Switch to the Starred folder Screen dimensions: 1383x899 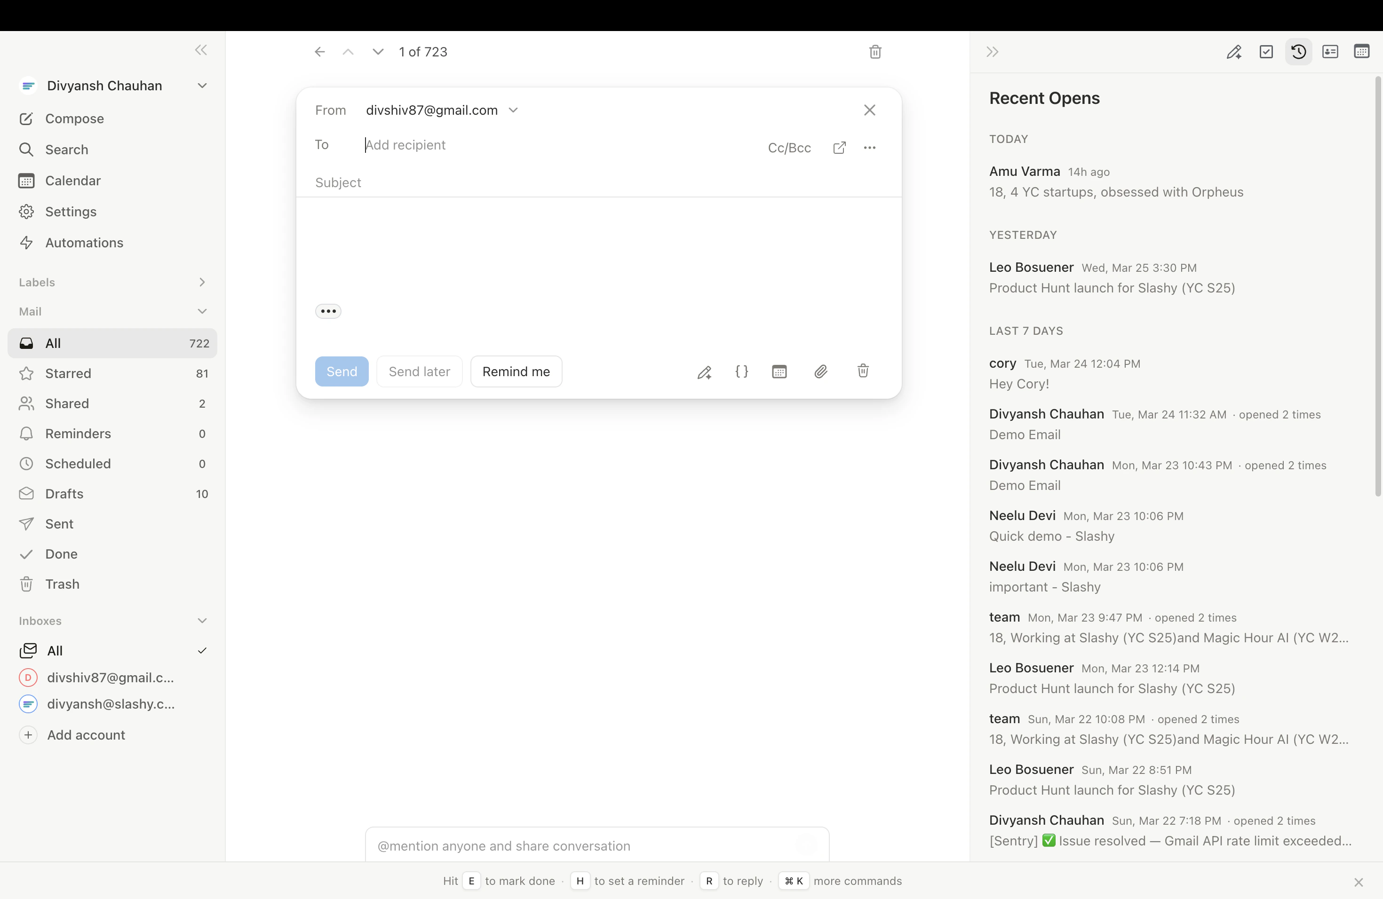[68, 373]
